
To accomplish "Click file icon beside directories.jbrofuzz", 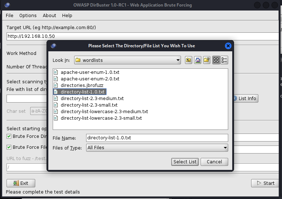I will [x=56, y=85].
